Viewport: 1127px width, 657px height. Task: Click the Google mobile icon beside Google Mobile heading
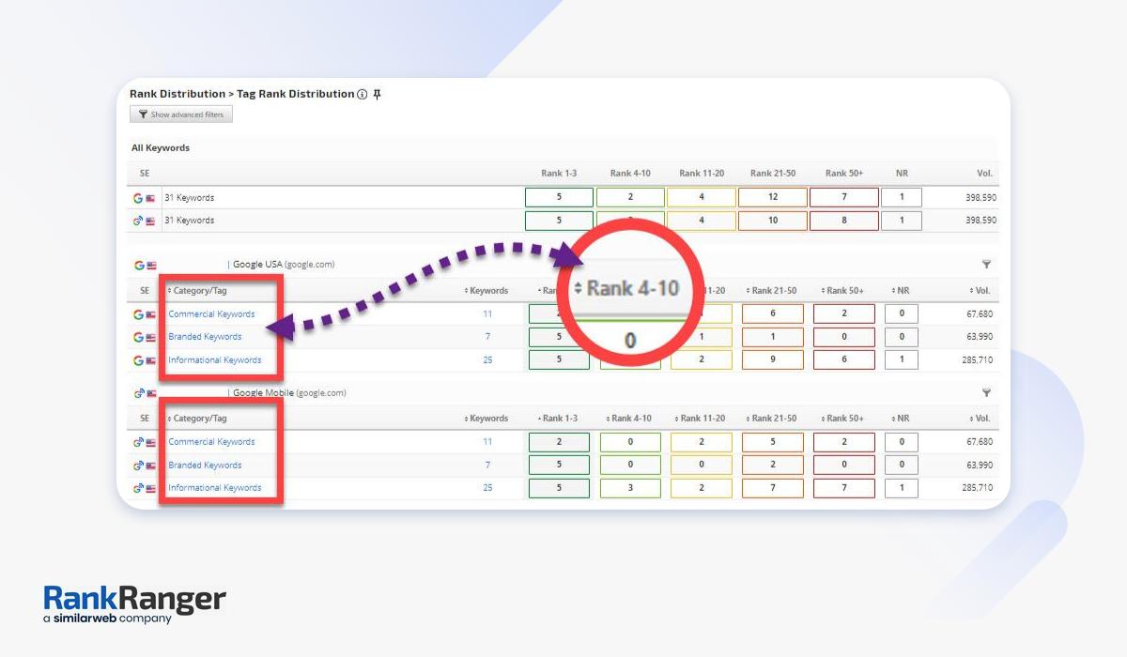coord(138,393)
